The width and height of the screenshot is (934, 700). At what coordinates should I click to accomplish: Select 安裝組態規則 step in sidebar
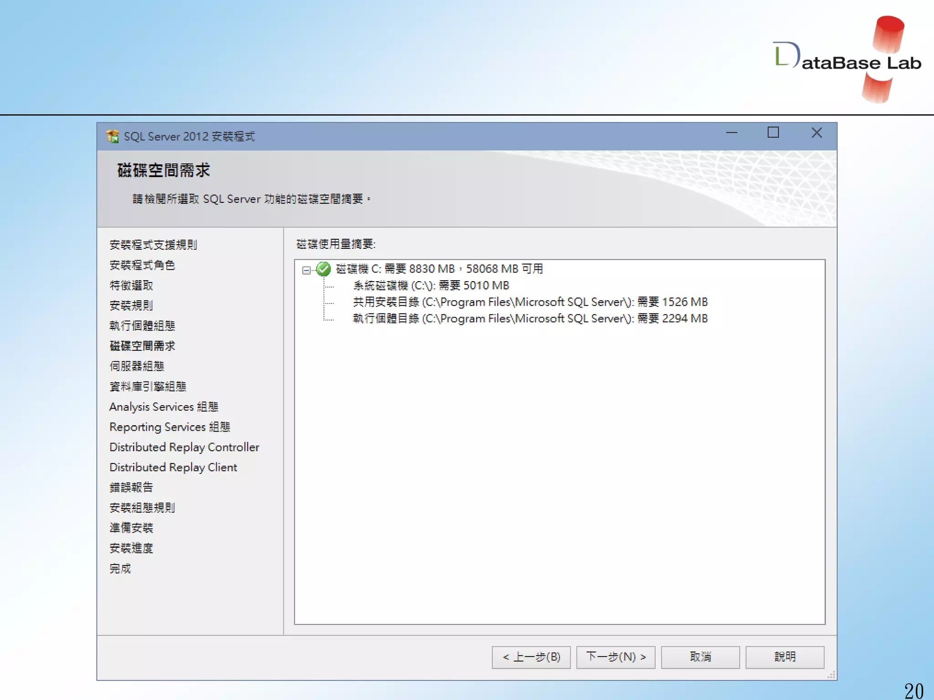click(x=142, y=508)
